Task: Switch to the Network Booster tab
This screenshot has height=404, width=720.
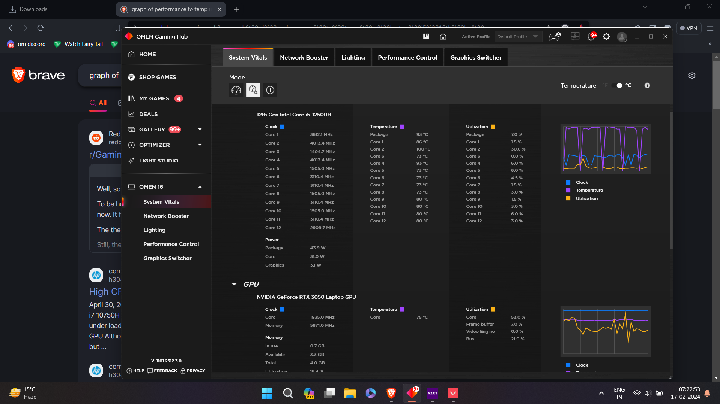Action: click(x=304, y=57)
